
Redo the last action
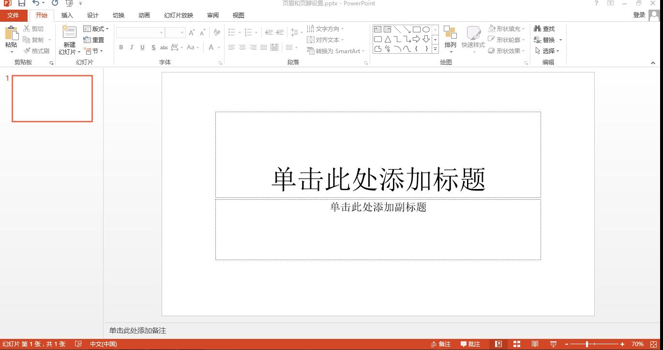coord(55,3)
